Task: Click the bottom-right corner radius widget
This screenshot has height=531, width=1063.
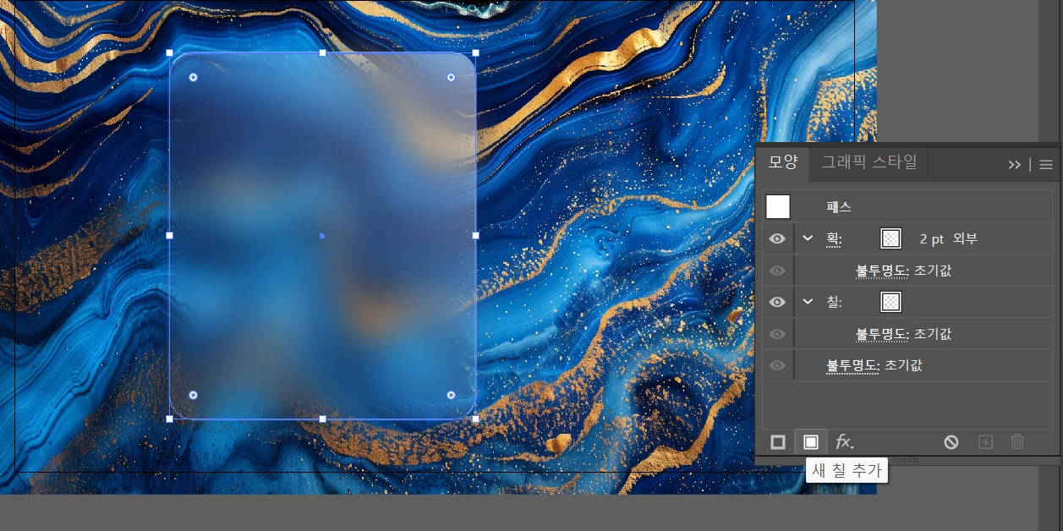Action: 451,395
